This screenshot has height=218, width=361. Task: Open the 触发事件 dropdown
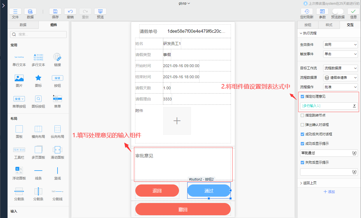(340, 54)
